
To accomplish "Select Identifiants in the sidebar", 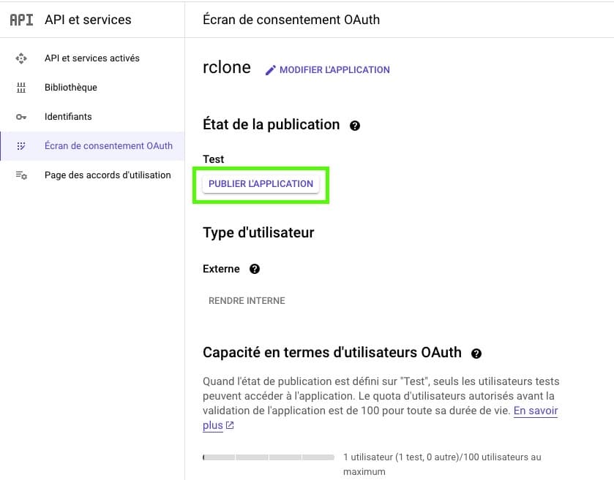I will tap(92, 117).
